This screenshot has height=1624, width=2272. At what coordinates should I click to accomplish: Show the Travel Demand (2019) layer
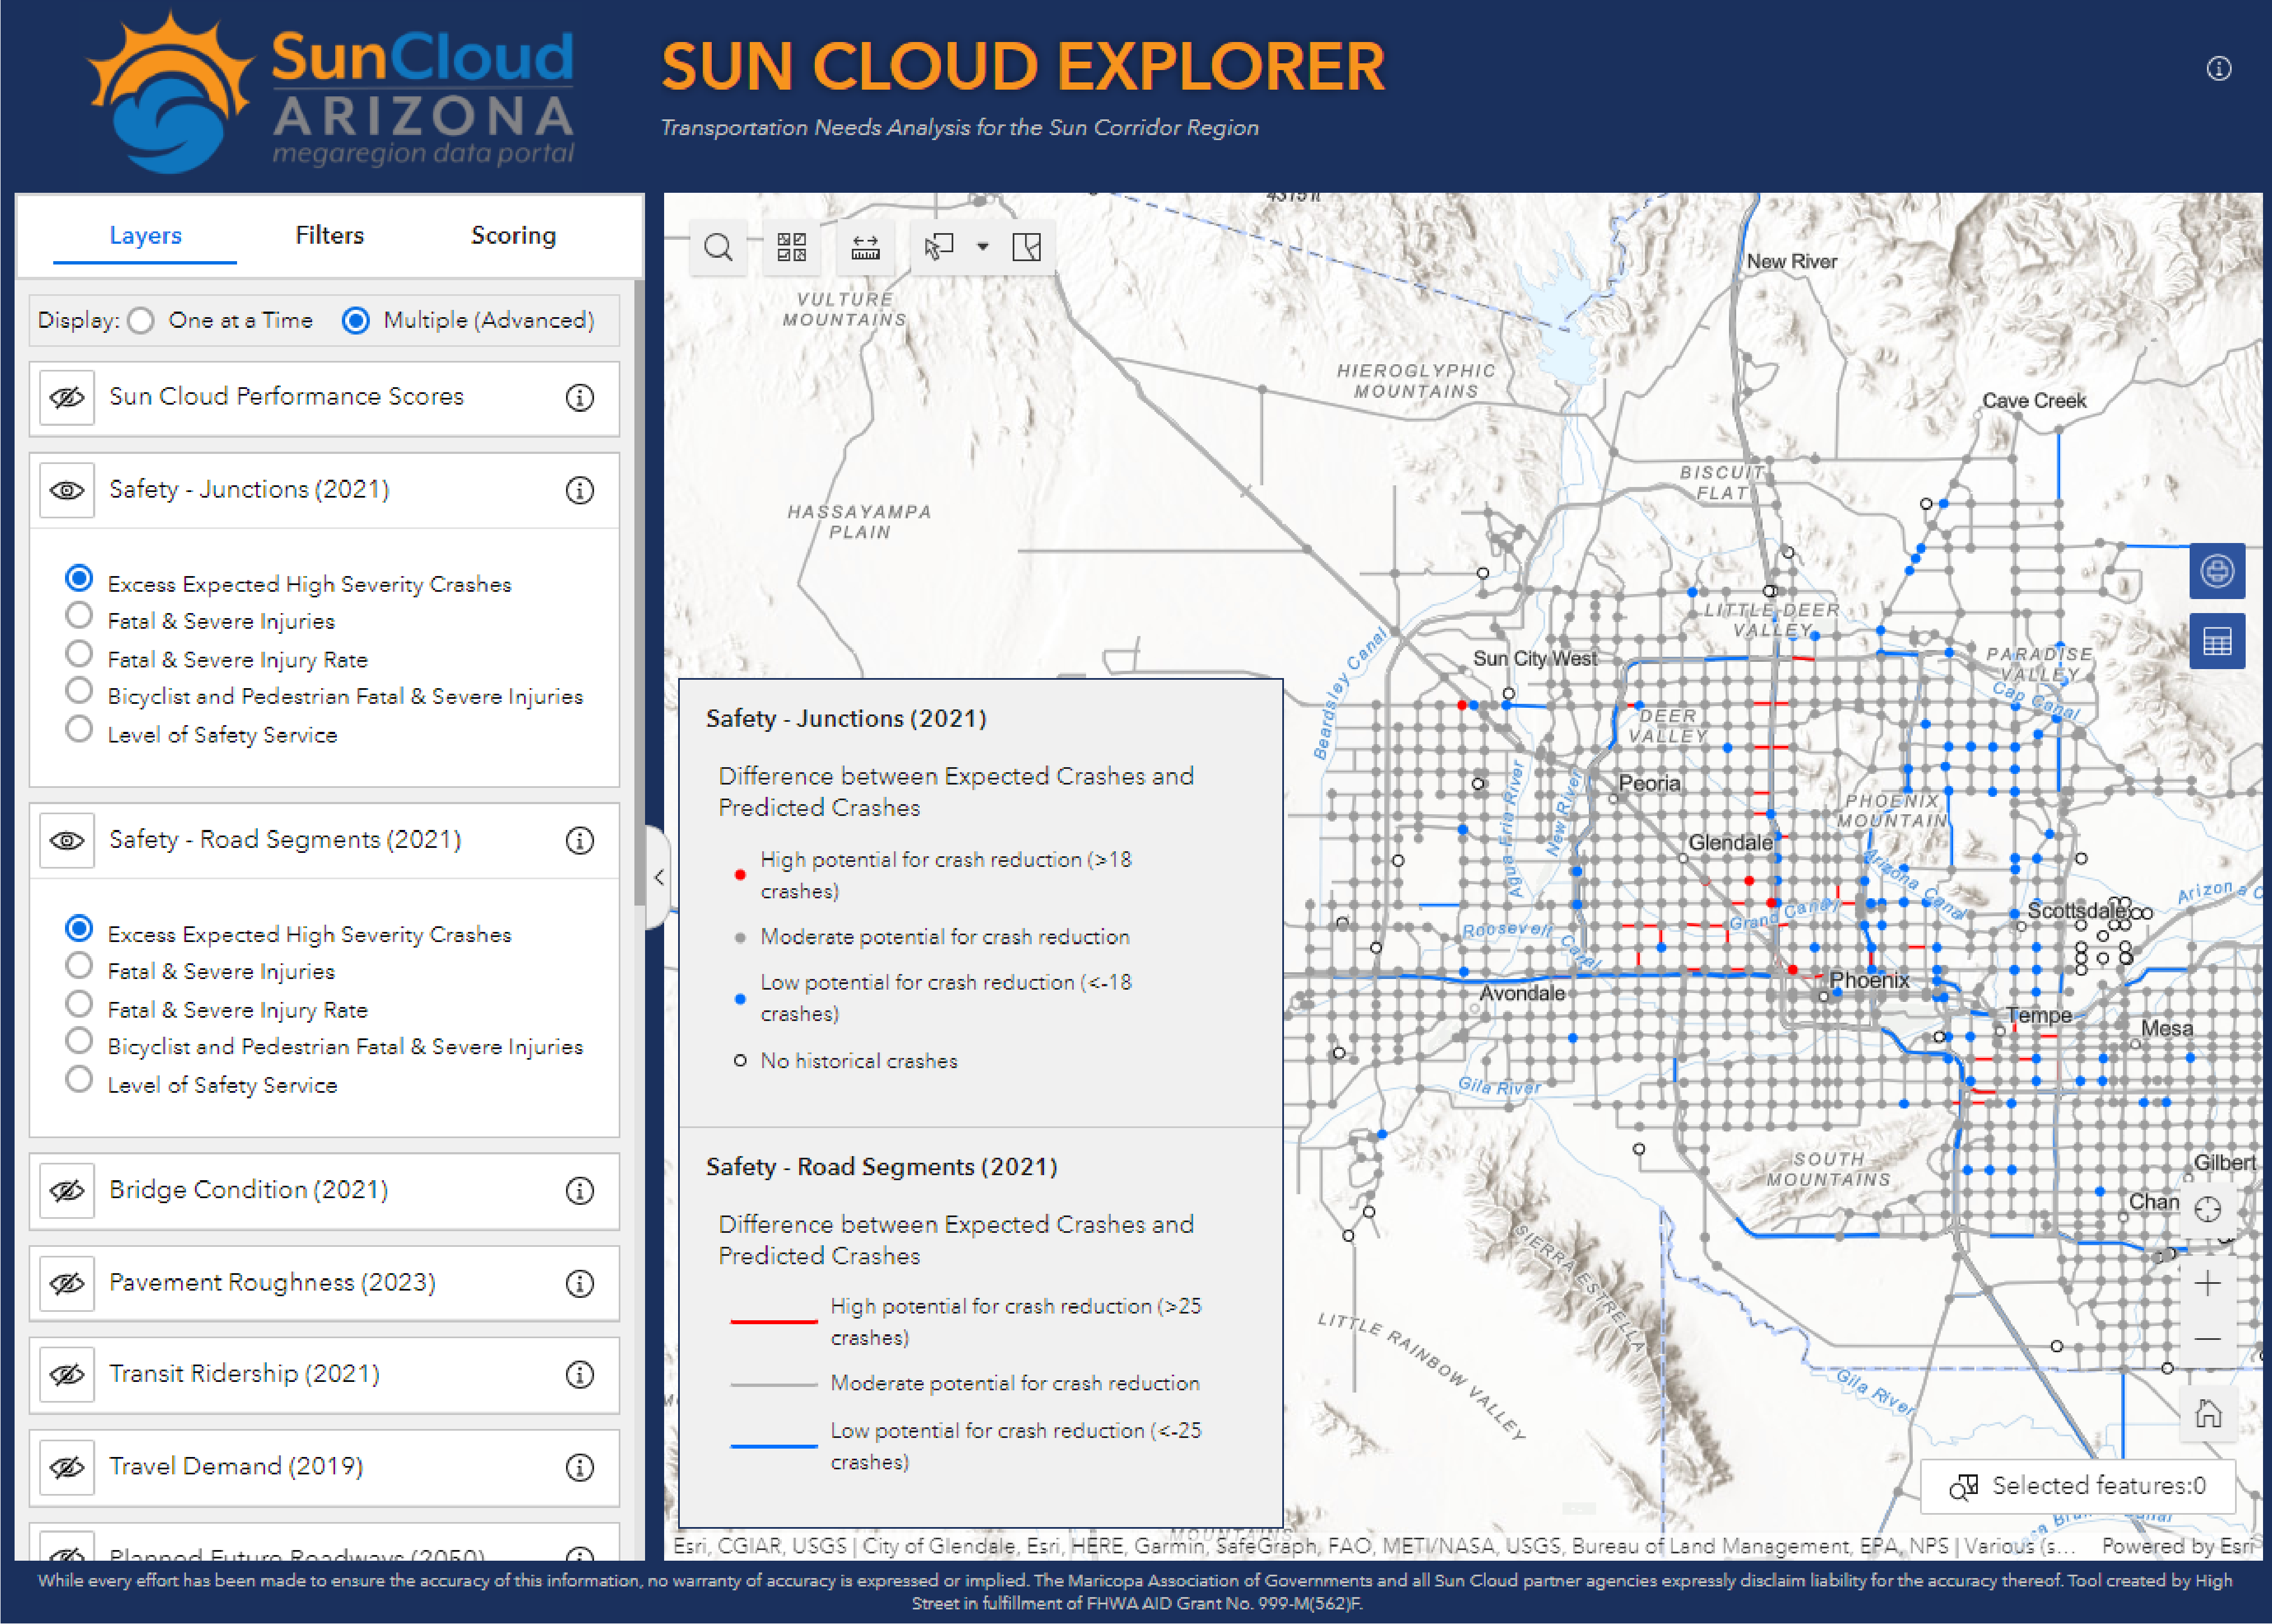pyautogui.click(x=67, y=1468)
